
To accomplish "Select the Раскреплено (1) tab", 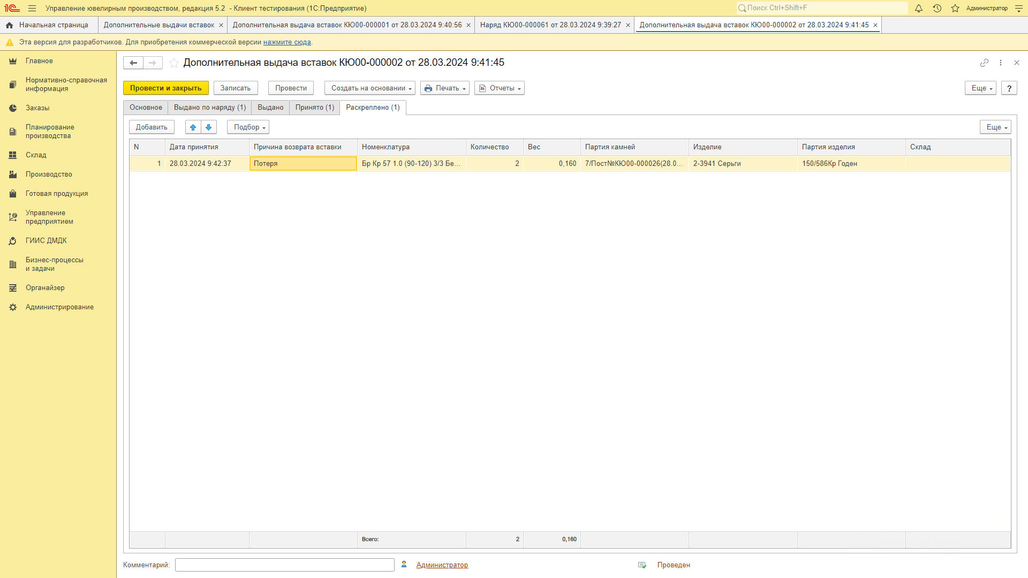I will (373, 108).
